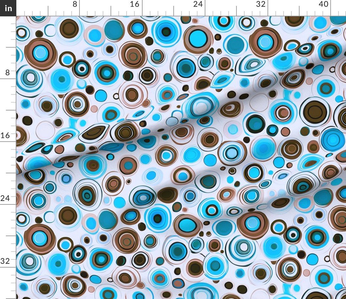Click the 8 label on the top ruler

[x=75, y=4]
